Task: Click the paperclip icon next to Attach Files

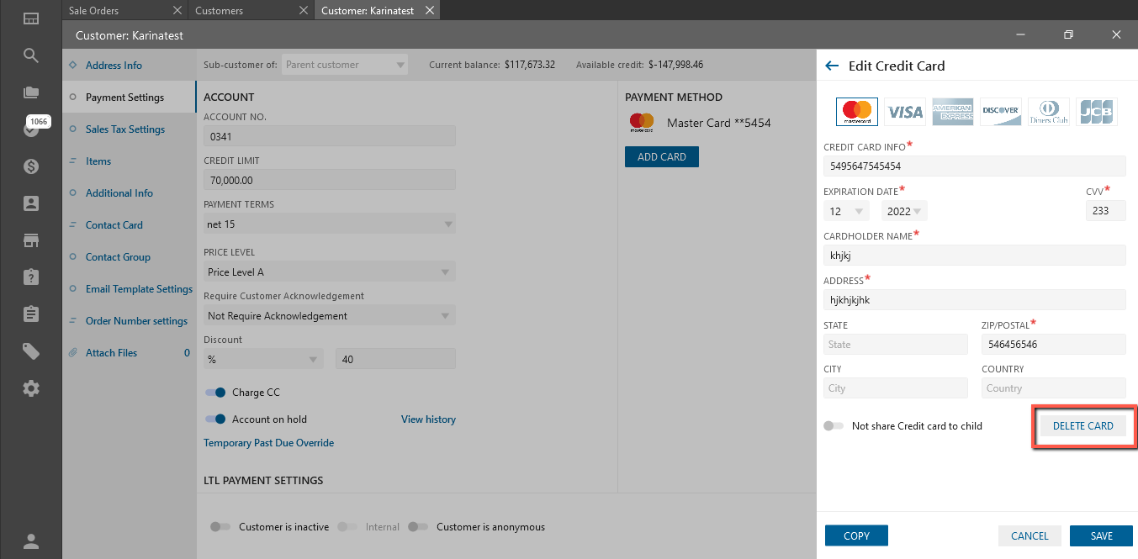Action: click(x=73, y=353)
